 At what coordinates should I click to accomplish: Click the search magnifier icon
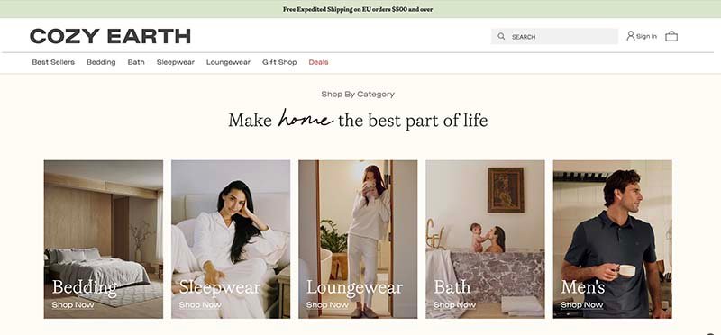coord(501,36)
